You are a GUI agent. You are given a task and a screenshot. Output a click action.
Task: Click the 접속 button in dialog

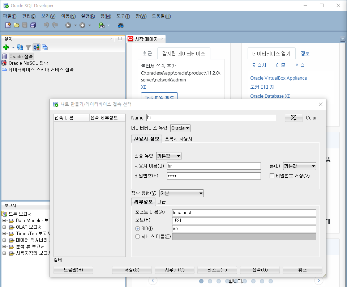click(x=260, y=270)
